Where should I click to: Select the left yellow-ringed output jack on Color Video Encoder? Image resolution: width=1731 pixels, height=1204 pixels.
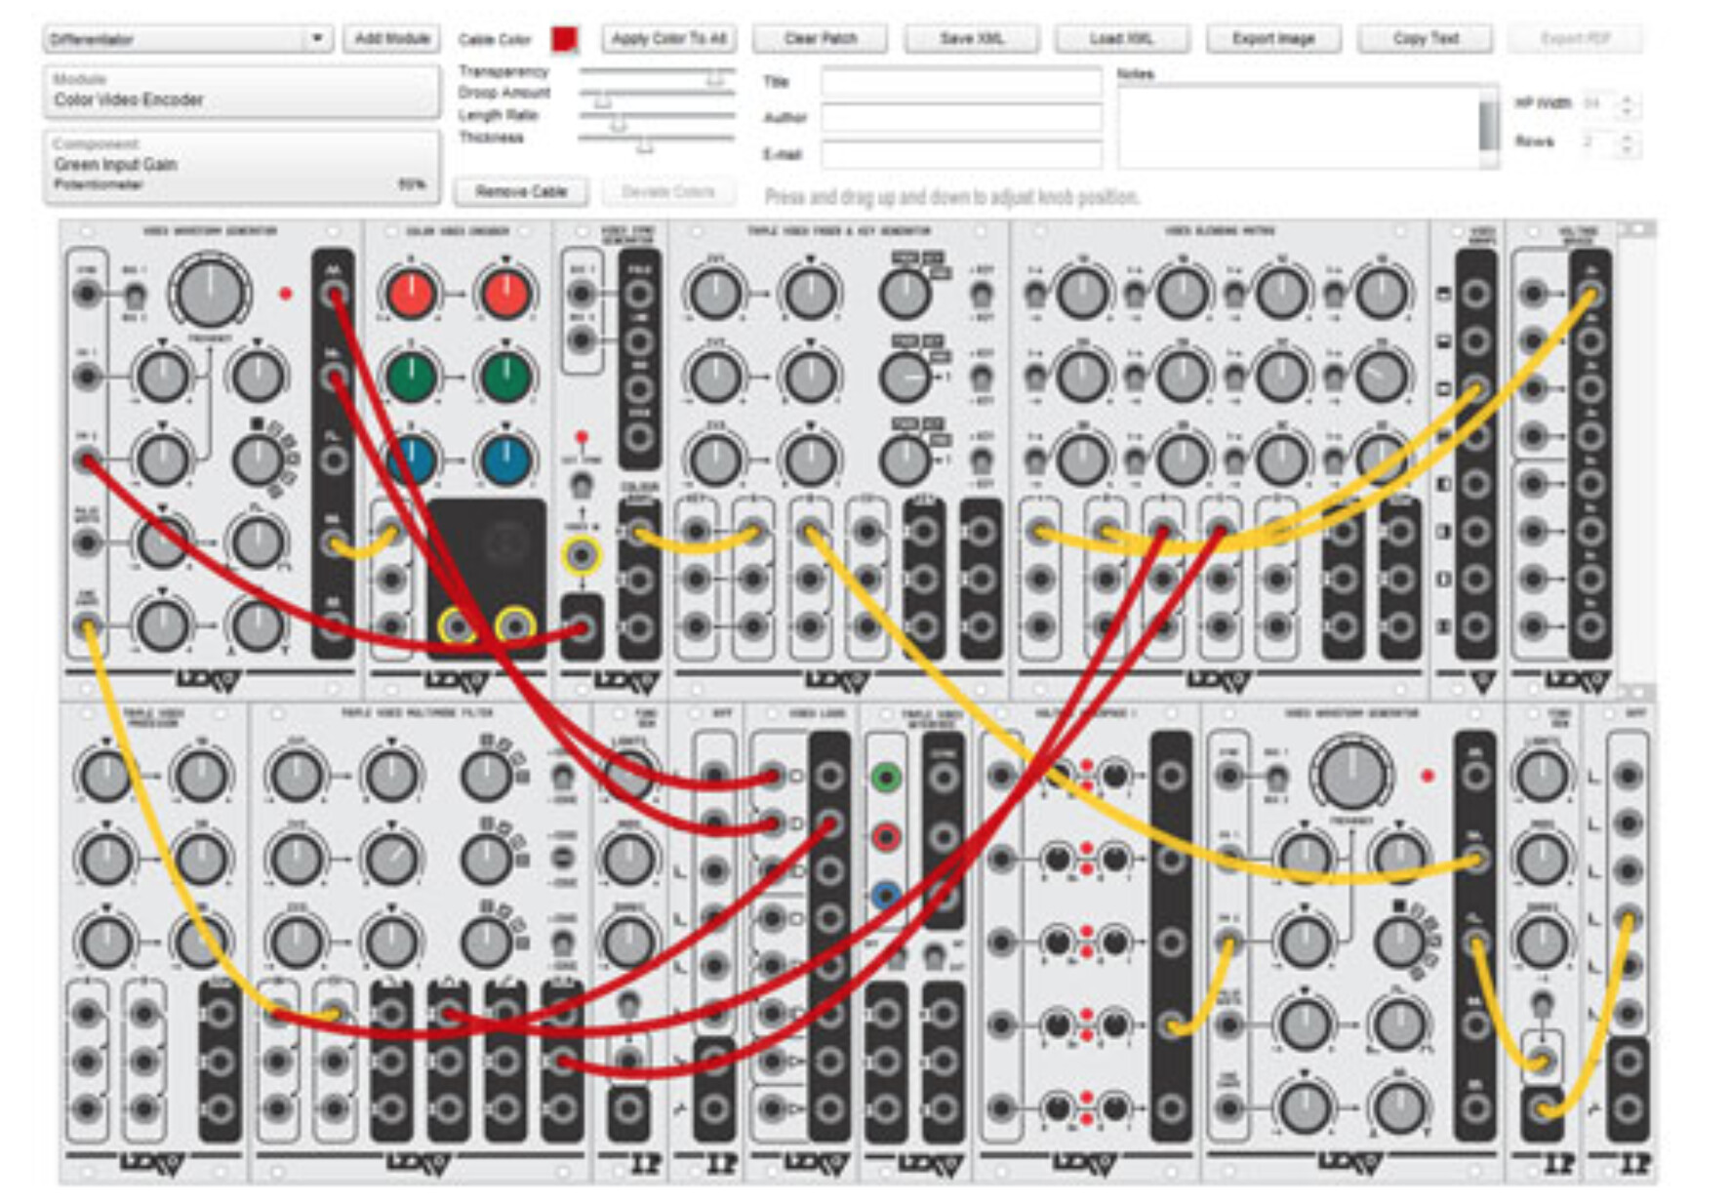click(x=458, y=624)
